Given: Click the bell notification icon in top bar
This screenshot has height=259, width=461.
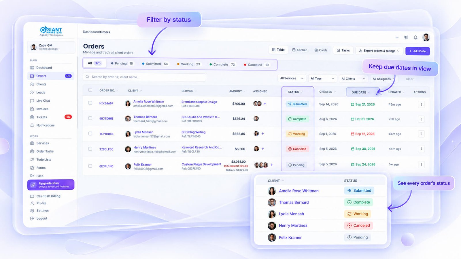Looking at the screenshot, I should [415, 37].
